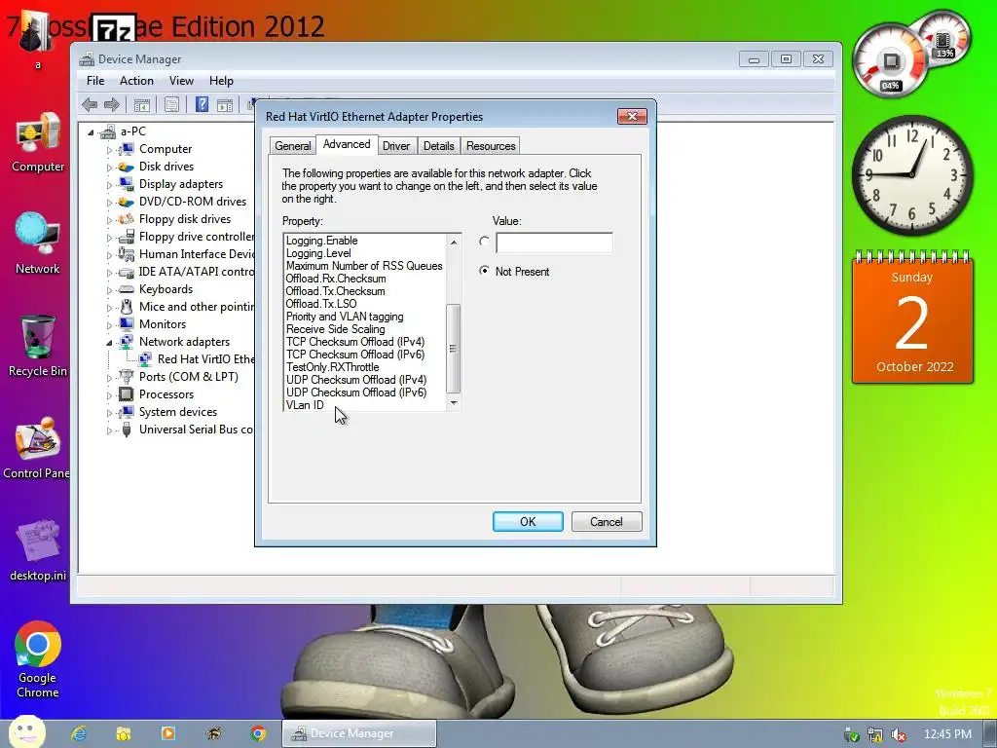The height and width of the screenshot is (748, 997).
Task: Expand the DVD/CD-ROM drives node
Action: pyautogui.click(x=109, y=203)
